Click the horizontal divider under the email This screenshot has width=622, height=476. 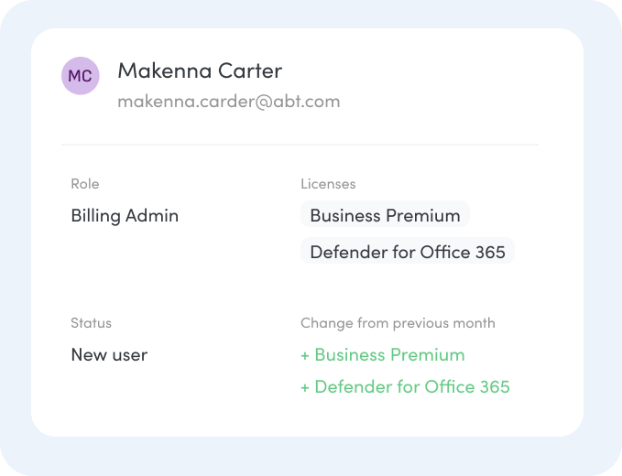pyautogui.click(x=300, y=145)
